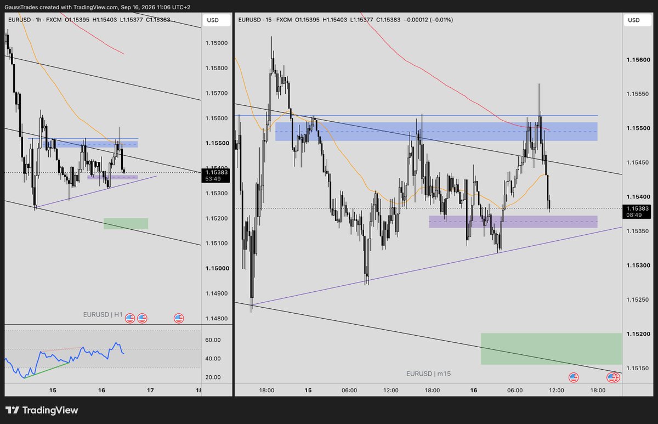Open rightmost US flag event on H1 chart
The height and width of the screenshot is (424, 658).
179,318
